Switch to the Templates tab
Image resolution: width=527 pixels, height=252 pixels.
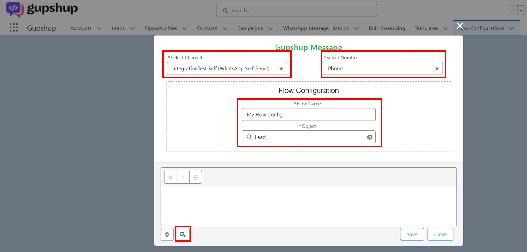click(x=426, y=28)
